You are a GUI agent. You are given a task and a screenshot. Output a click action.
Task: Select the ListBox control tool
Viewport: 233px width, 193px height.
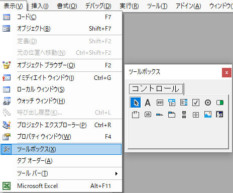(184, 103)
